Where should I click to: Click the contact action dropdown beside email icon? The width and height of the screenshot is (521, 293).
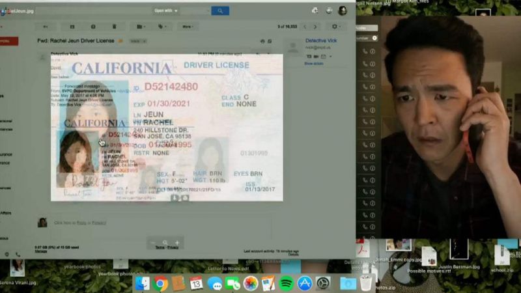pos(330,57)
